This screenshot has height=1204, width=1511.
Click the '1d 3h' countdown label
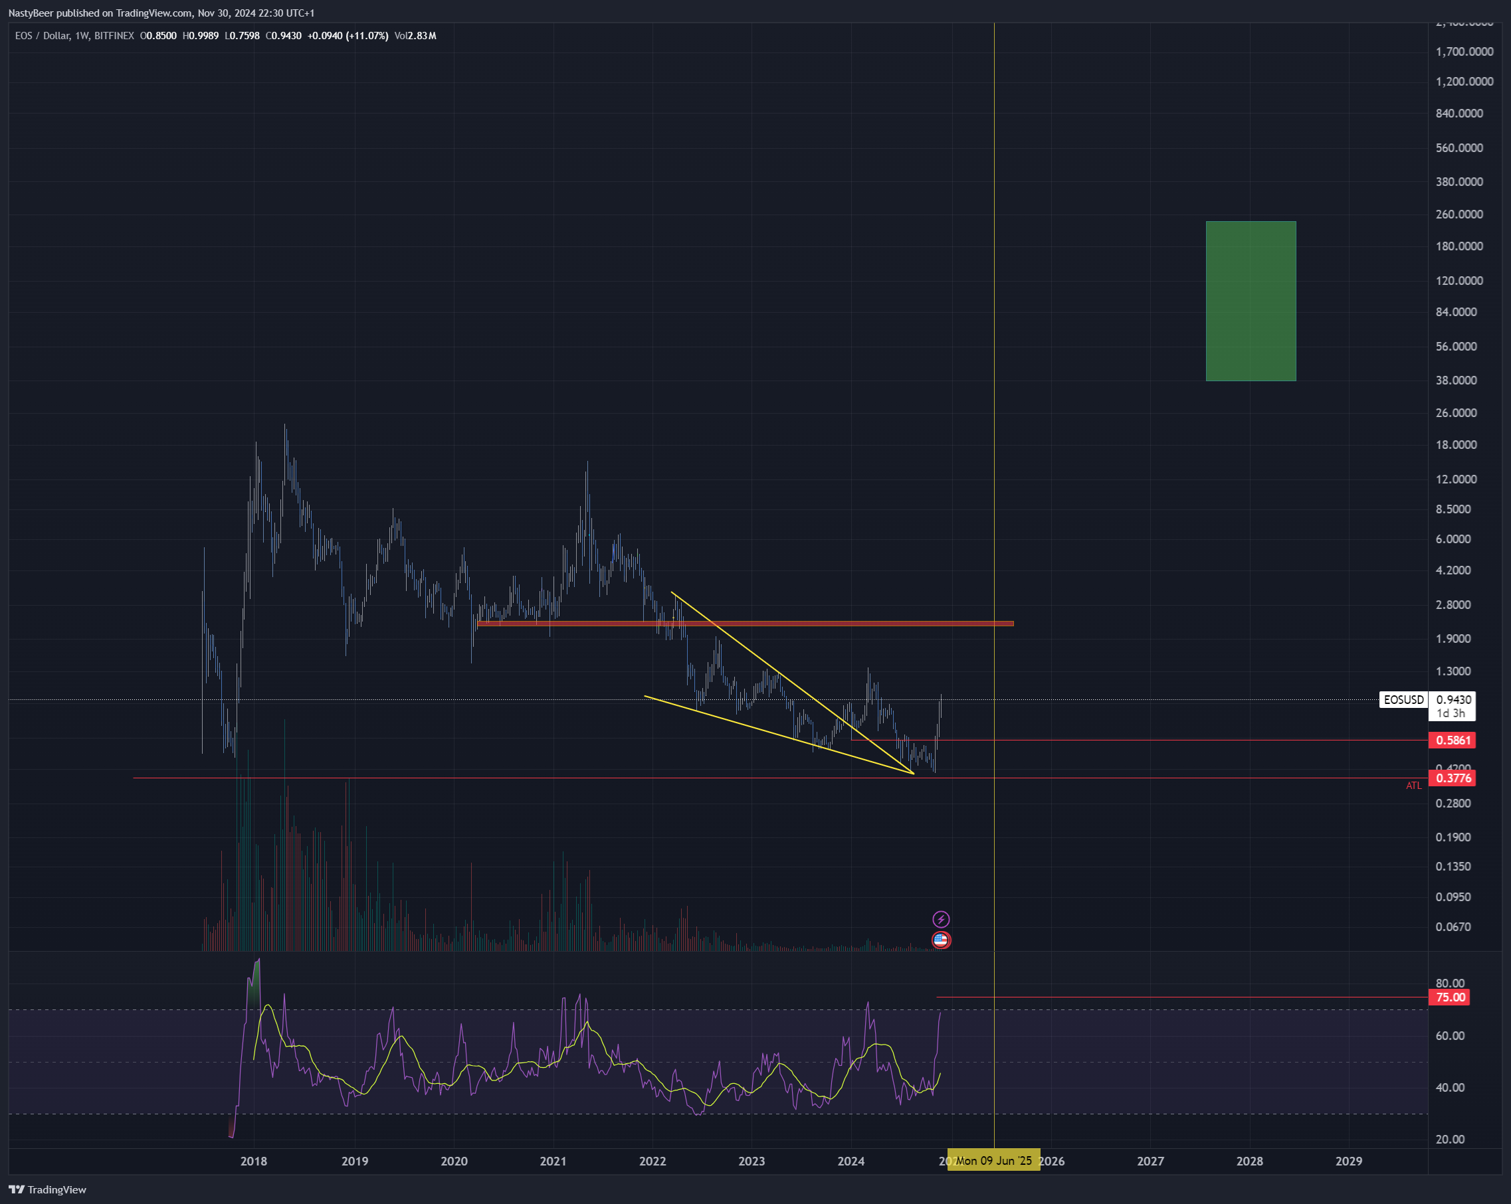1451,714
